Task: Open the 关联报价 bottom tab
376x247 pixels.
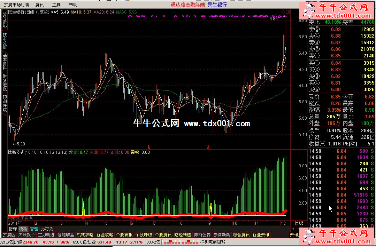Action: coord(26,235)
